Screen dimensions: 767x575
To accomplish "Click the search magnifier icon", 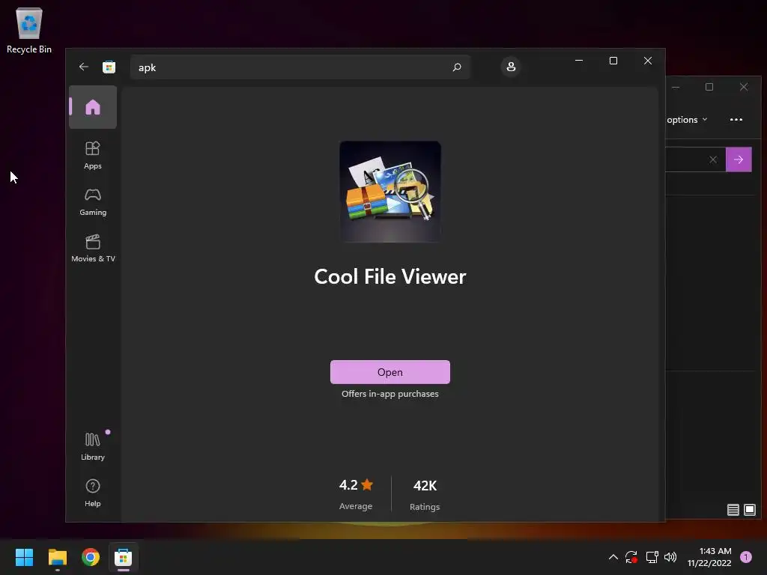I will (x=457, y=67).
